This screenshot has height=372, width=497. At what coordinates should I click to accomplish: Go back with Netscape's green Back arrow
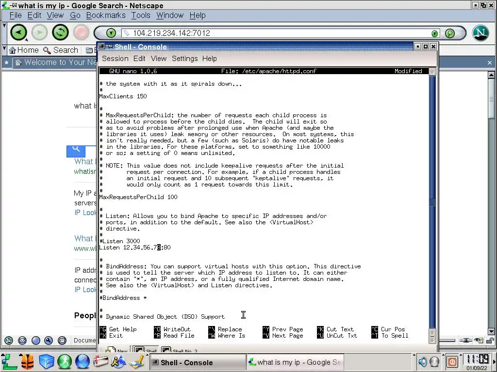point(18,32)
